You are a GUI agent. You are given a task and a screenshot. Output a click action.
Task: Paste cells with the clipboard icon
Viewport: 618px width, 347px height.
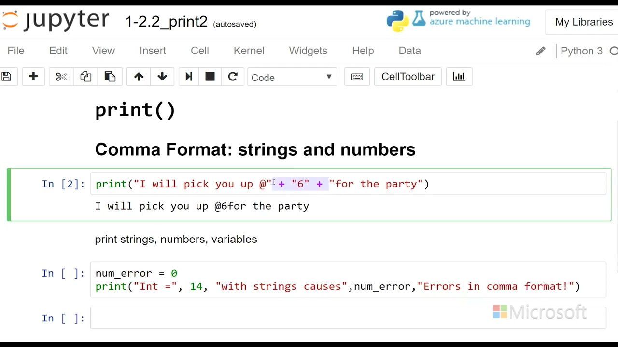tap(110, 77)
